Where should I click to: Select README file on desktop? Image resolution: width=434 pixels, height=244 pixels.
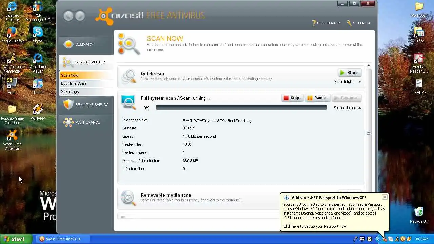(x=419, y=86)
